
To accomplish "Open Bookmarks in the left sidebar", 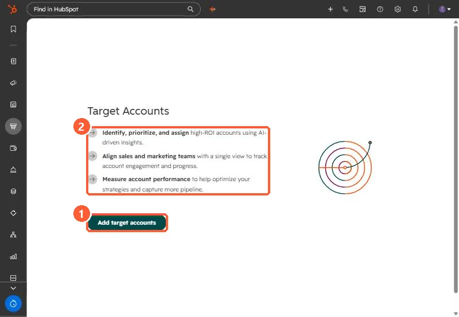I will coord(13,29).
